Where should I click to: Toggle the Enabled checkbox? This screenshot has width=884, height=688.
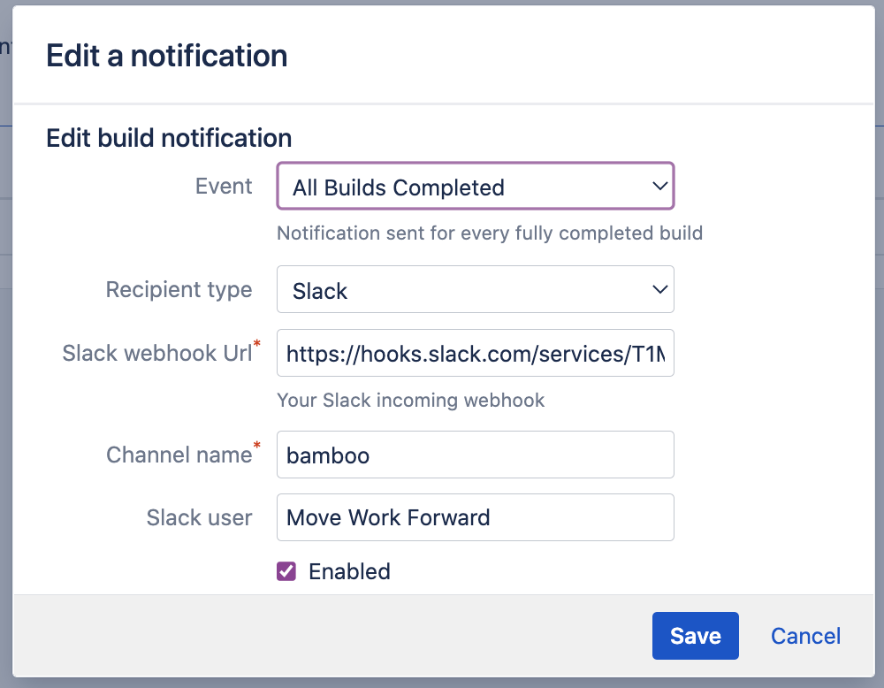(x=286, y=571)
